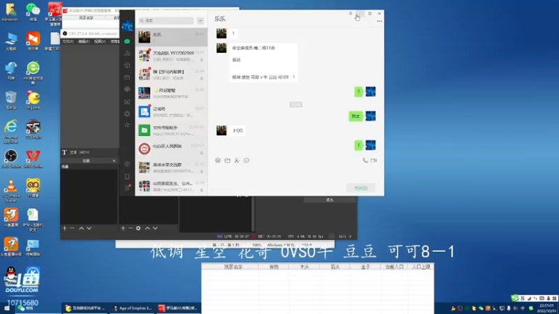The height and width of the screenshot is (314, 559).
Task: Open OBS source properties gear icon
Action: tap(138, 228)
